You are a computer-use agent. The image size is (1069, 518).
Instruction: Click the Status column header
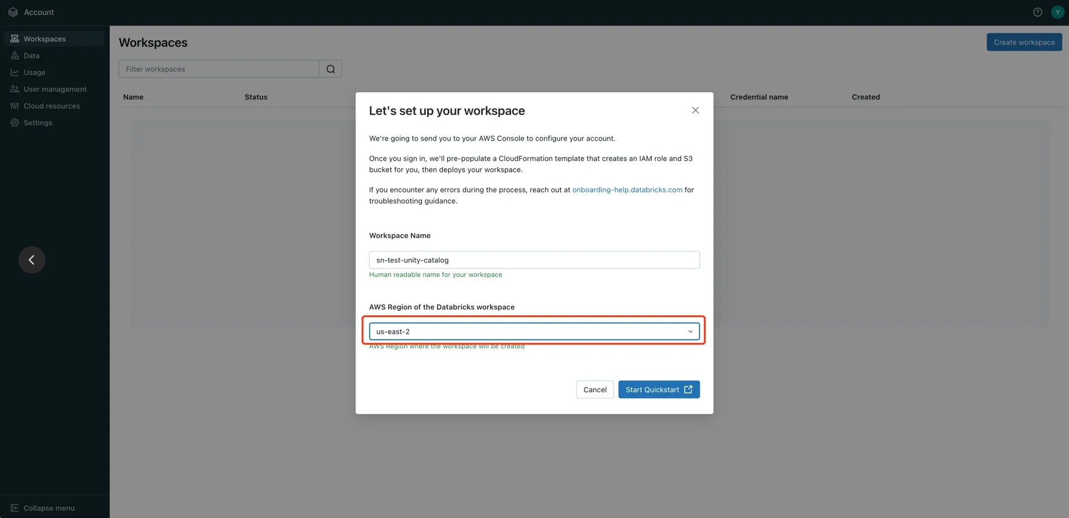point(256,97)
